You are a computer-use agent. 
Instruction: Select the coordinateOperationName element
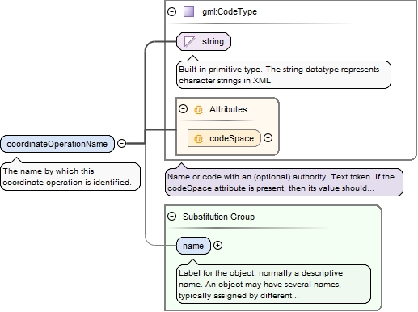(x=57, y=144)
